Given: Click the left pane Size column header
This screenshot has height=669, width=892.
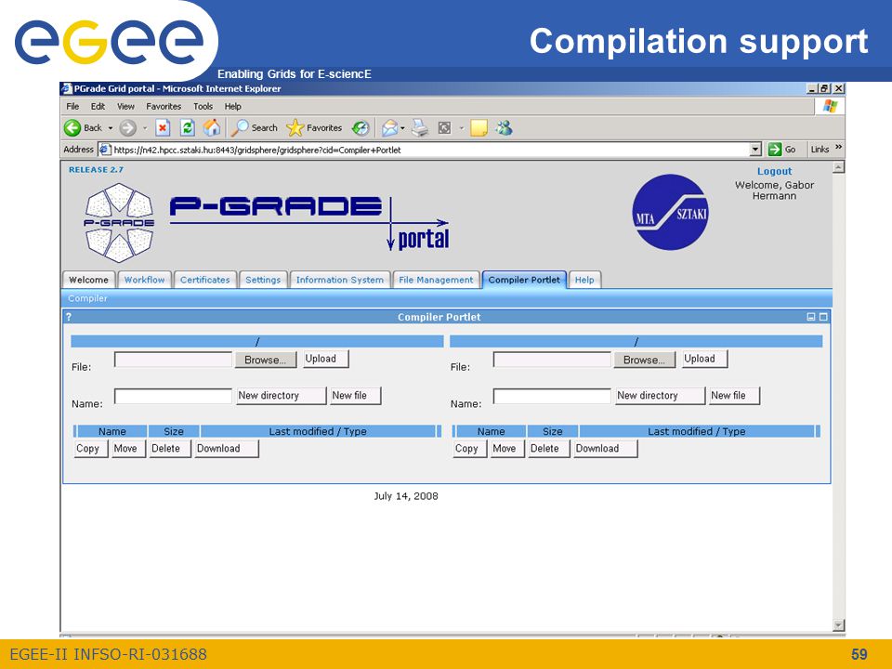Looking at the screenshot, I should [174, 431].
